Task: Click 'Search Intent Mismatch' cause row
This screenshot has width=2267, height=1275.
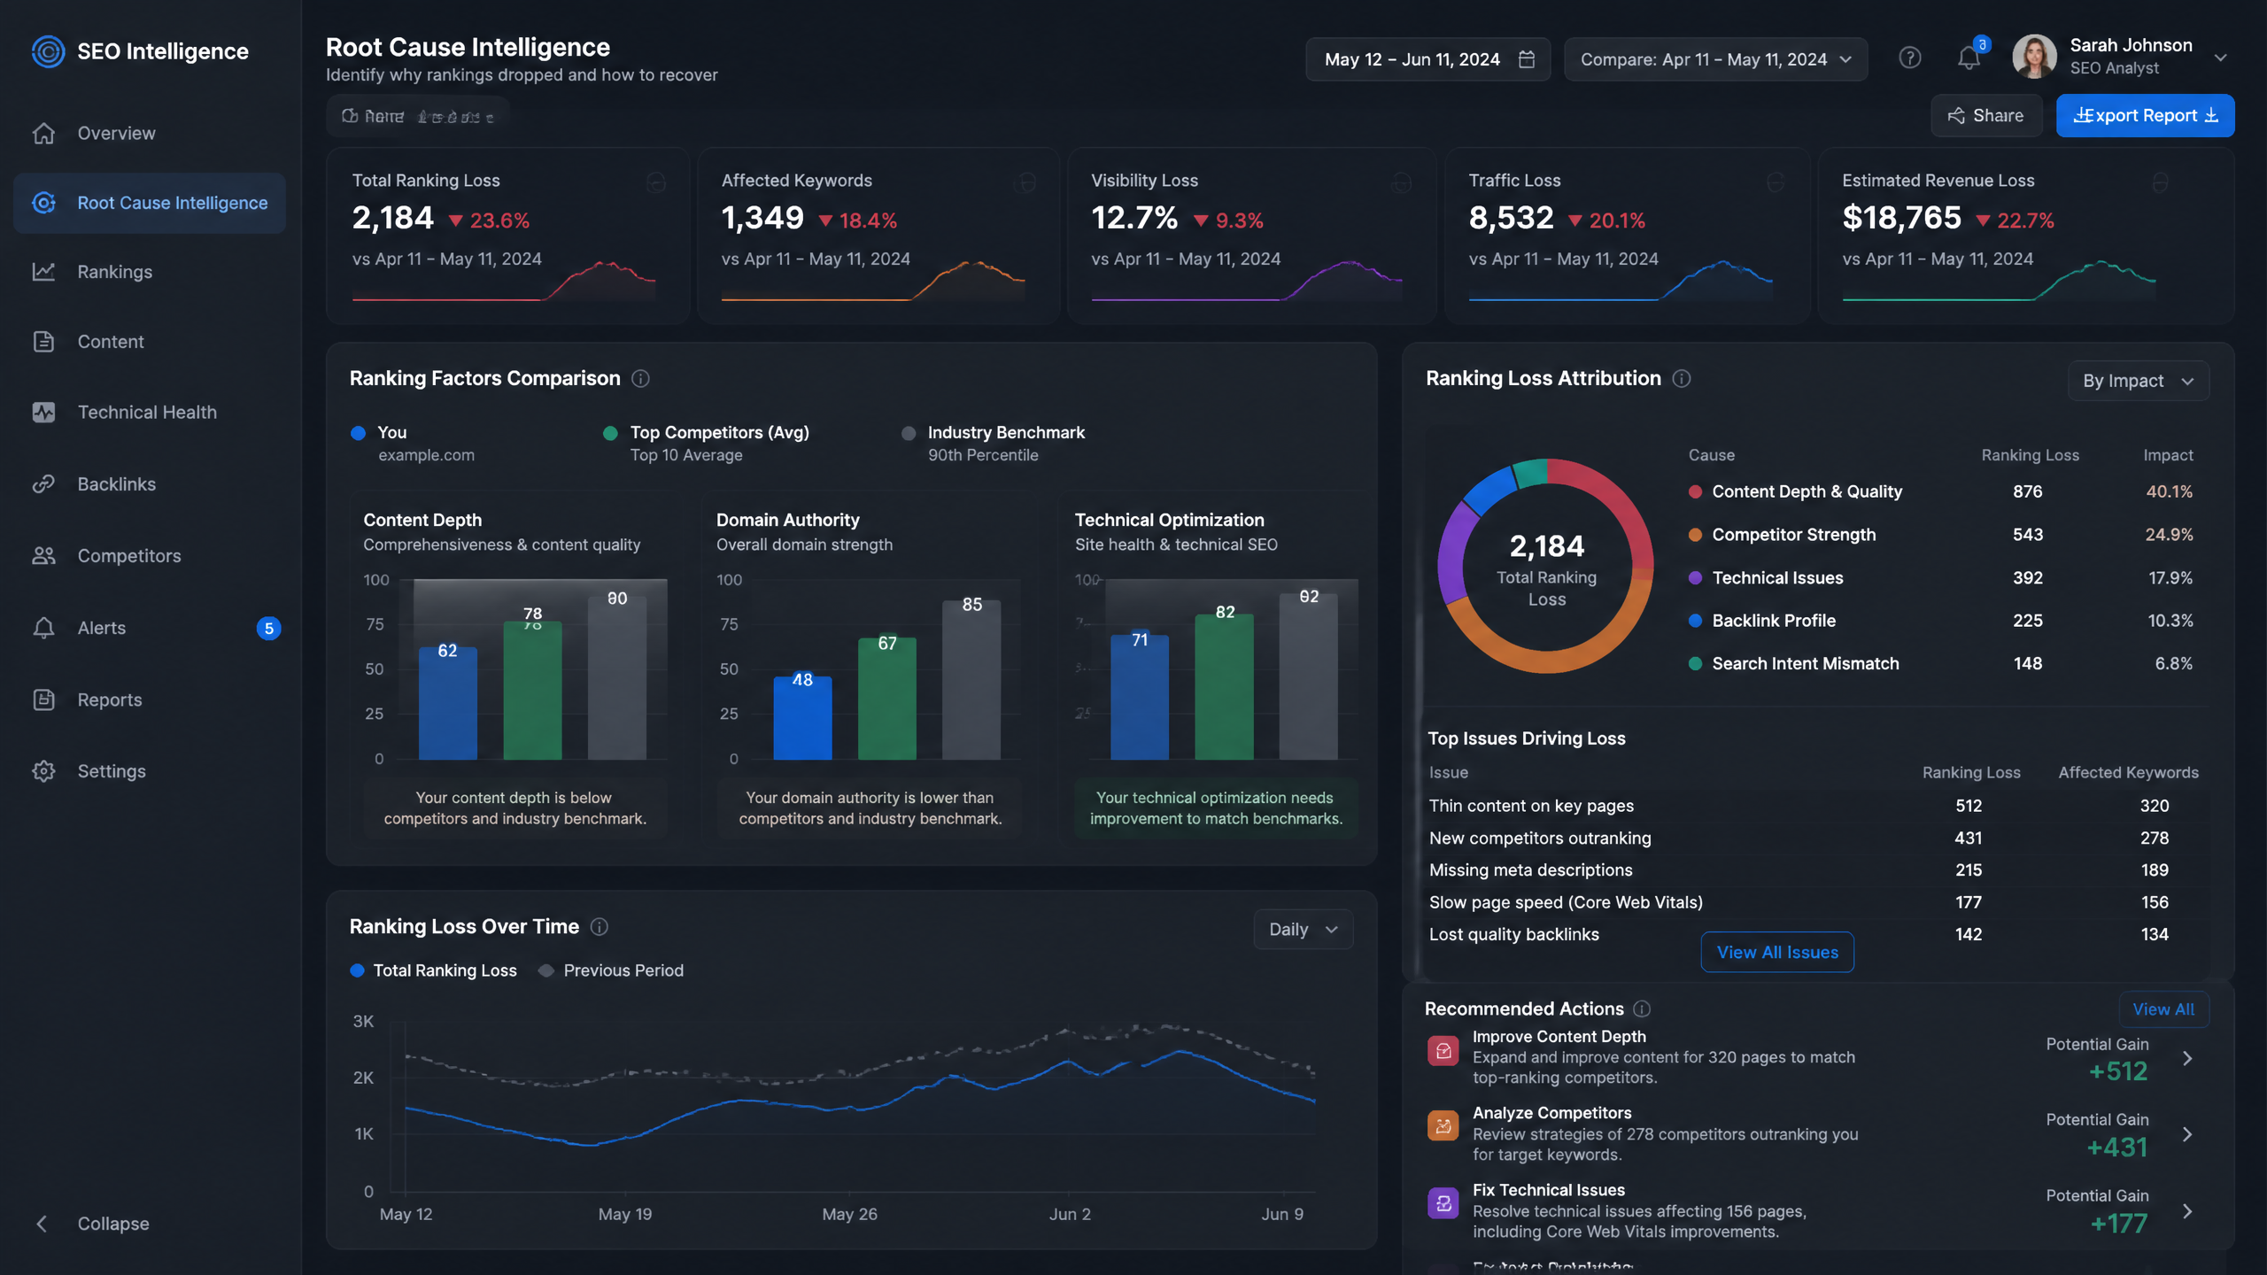Action: [1941, 664]
